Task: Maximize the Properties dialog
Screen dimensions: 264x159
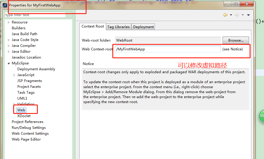Action: click(236, 4)
